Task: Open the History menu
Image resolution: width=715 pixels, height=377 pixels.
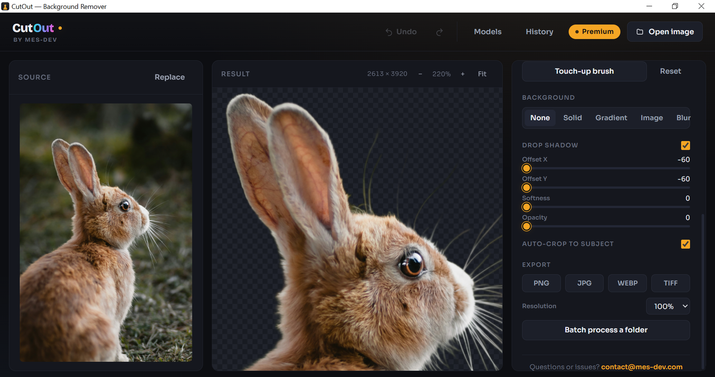Action: pyautogui.click(x=539, y=32)
